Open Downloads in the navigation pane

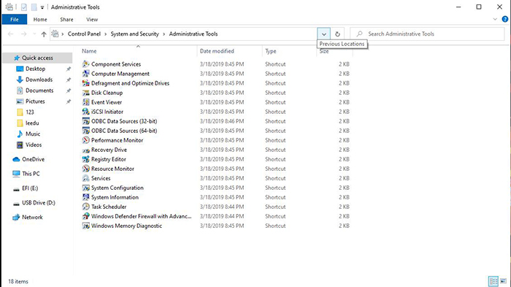(x=39, y=80)
